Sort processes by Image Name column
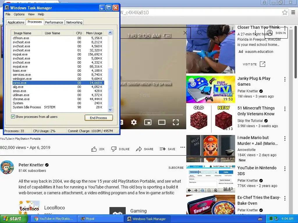The width and height of the screenshot is (298, 223). click(x=26, y=33)
